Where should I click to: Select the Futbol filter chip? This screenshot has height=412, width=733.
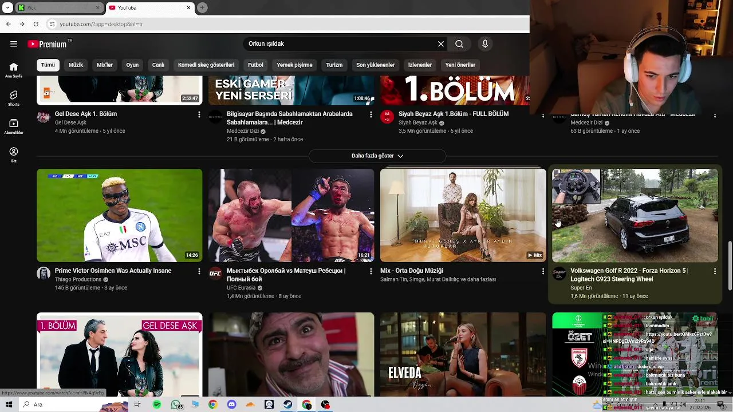click(x=255, y=65)
